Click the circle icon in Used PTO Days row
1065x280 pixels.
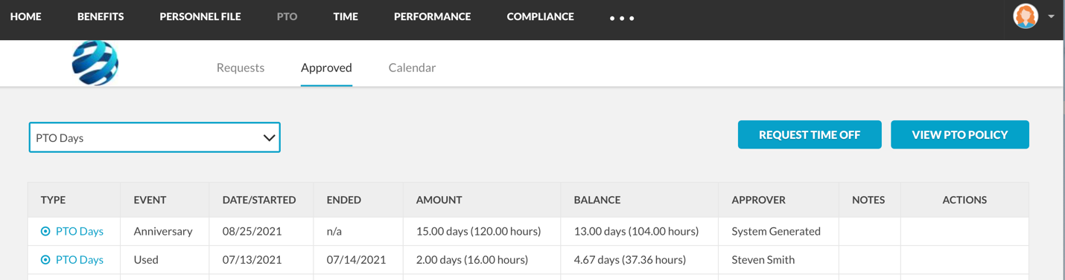point(45,260)
